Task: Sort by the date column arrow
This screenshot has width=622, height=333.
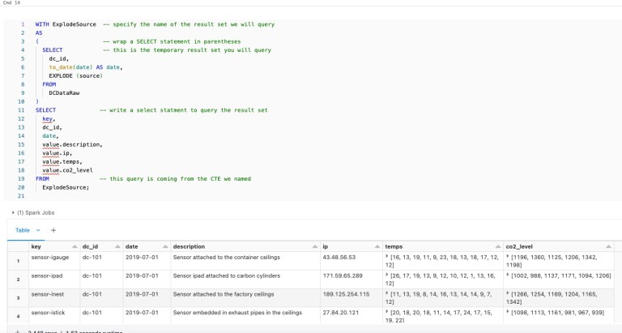Action: 165,247
